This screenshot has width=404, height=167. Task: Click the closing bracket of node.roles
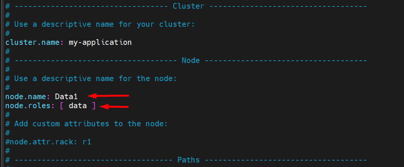pos(94,106)
